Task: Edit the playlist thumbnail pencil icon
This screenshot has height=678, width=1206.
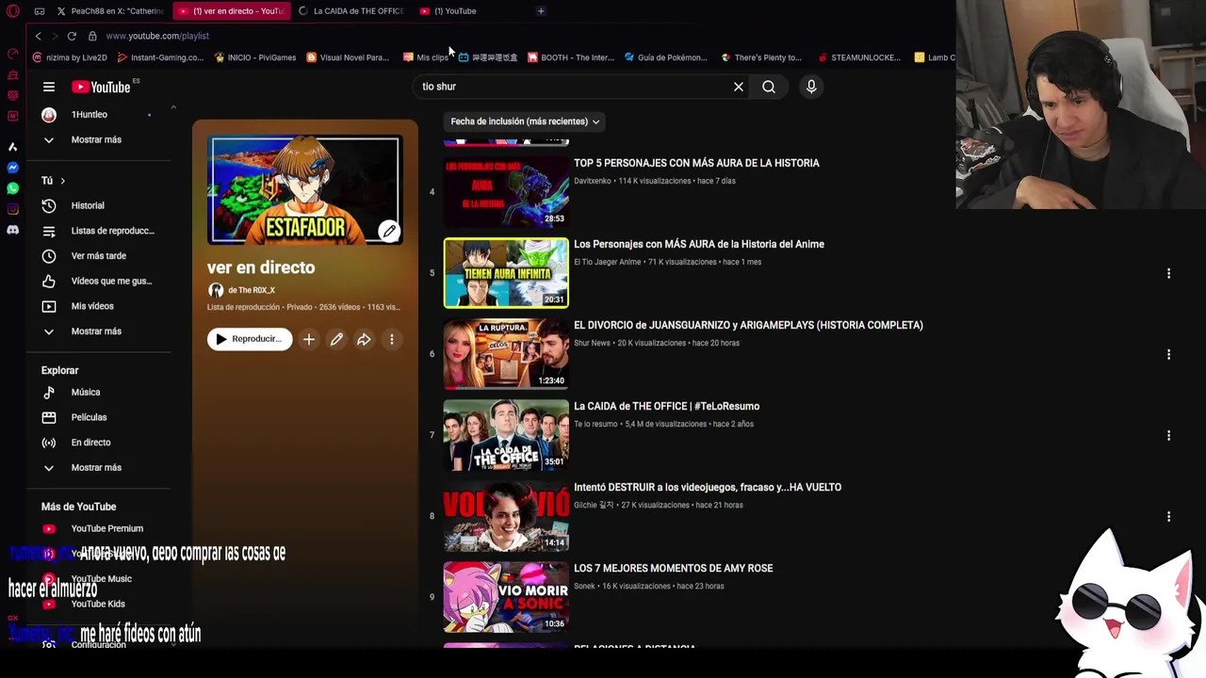Action: pyautogui.click(x=389, y=231)
